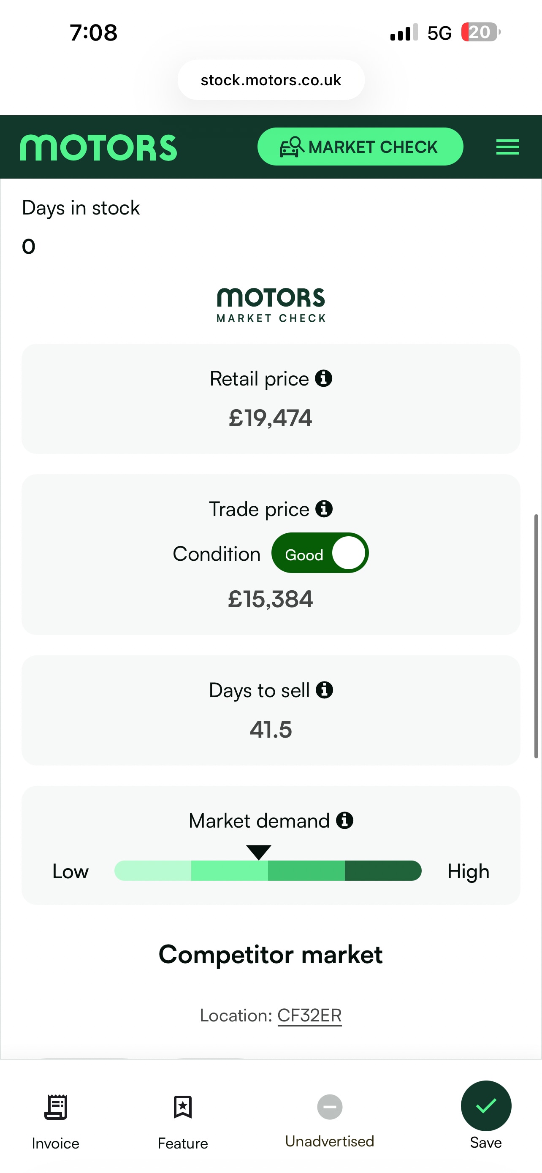Toggle the Condition Good switch

(320, 553)
